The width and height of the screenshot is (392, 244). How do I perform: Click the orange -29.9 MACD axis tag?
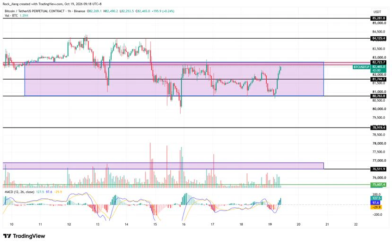[x=376, y=207]
